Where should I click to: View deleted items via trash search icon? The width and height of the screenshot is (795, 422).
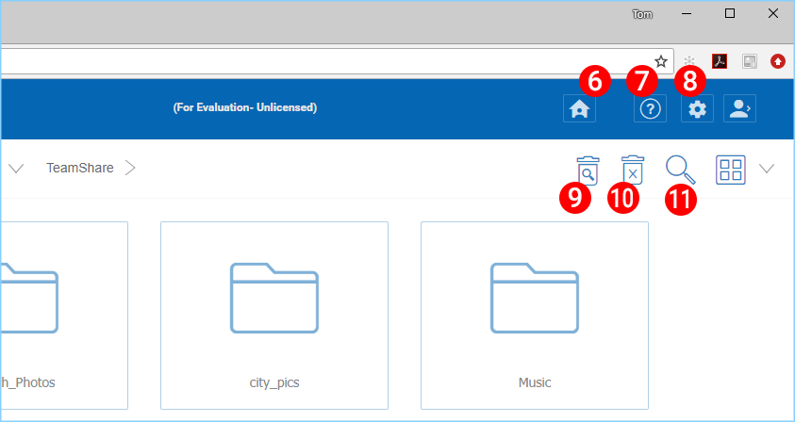coord(588,170)
